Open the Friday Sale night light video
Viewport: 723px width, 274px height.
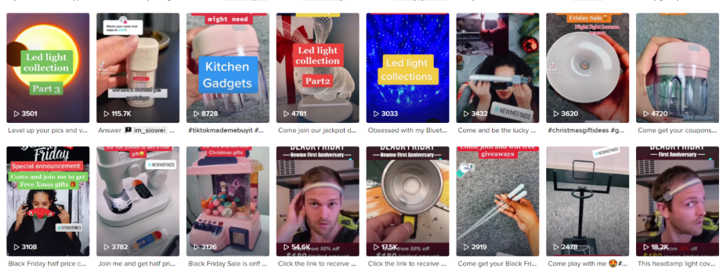pyautogui.click(x=588, y=67)
